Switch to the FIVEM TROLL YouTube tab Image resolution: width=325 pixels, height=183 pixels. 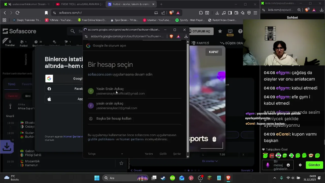[79, 4]
